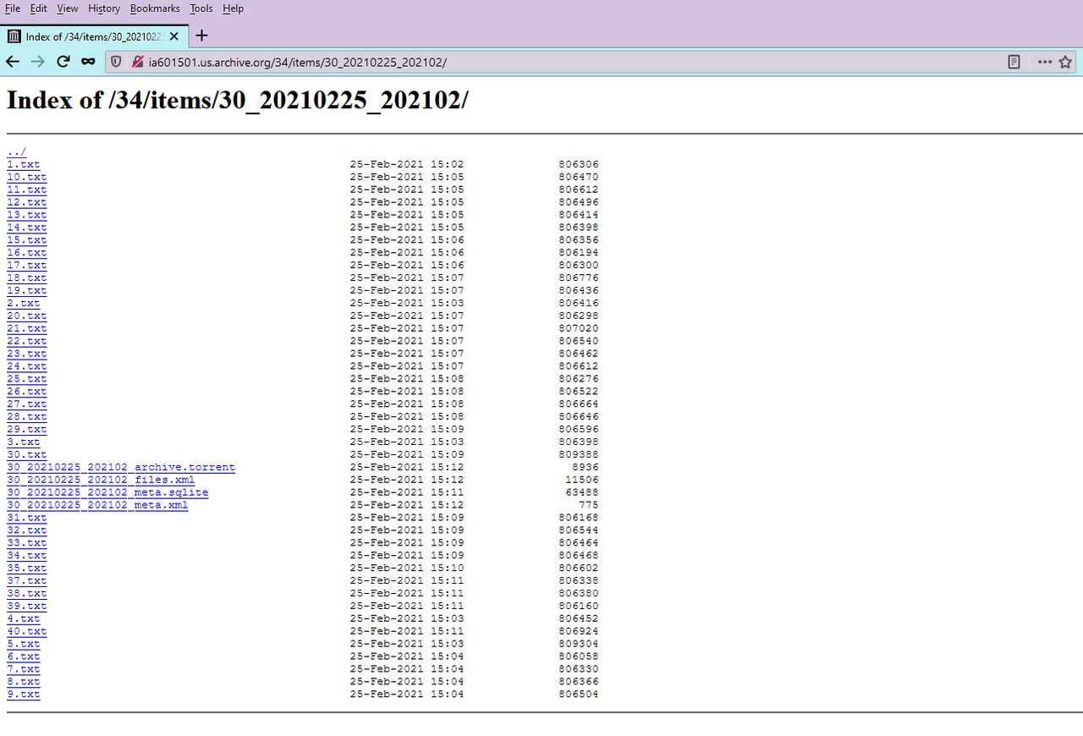Go back with the back arrow

coord(12,62)
